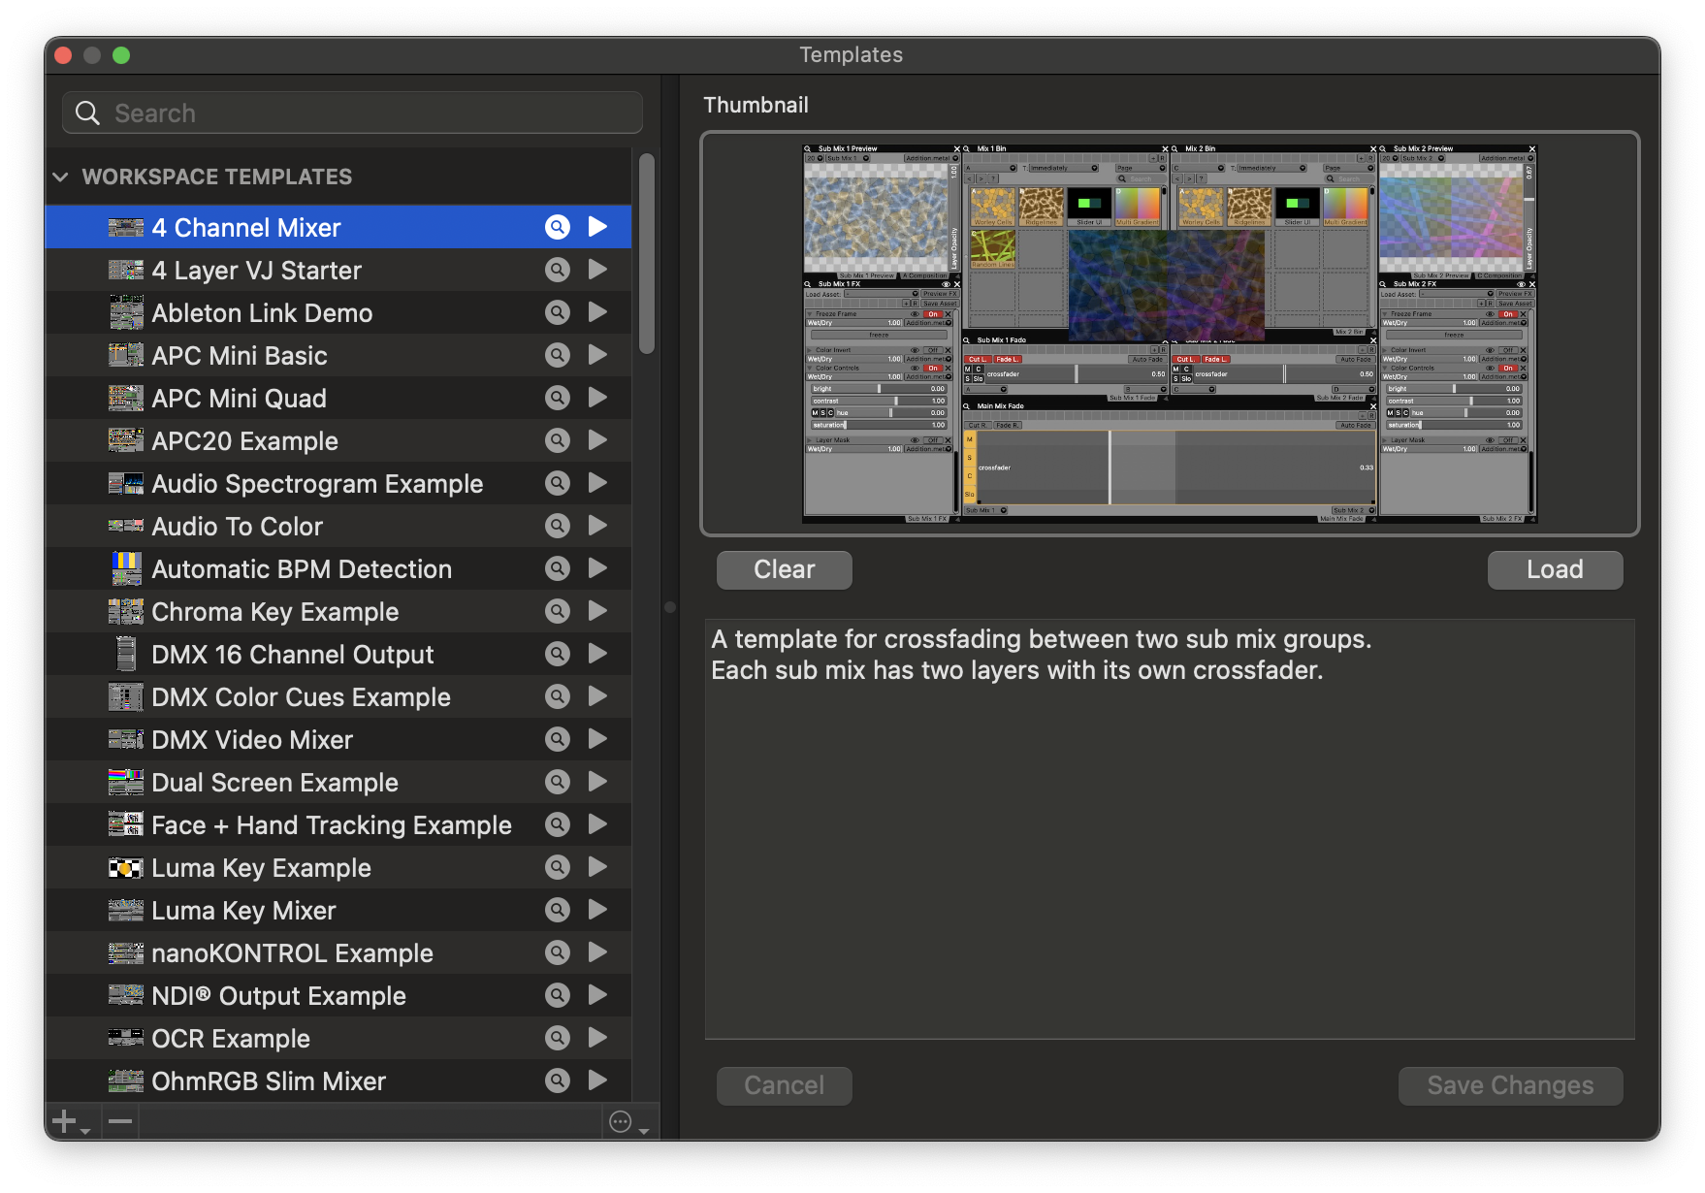Click the magnifier icon for nanoKONTROL Example
1705x1193 pixels.
[x=558, y=952]
